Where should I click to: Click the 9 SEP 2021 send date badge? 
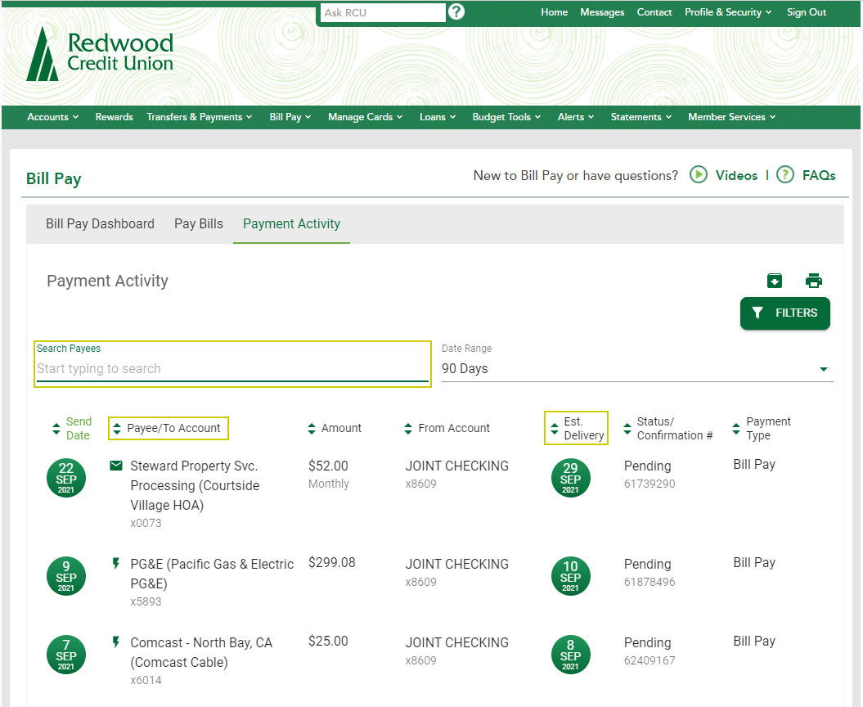click(x=66, y=576)
